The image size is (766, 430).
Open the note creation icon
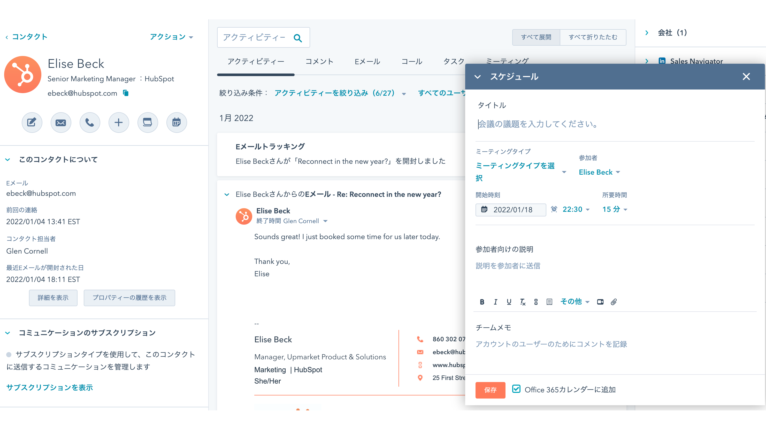[x=32, y=122]
